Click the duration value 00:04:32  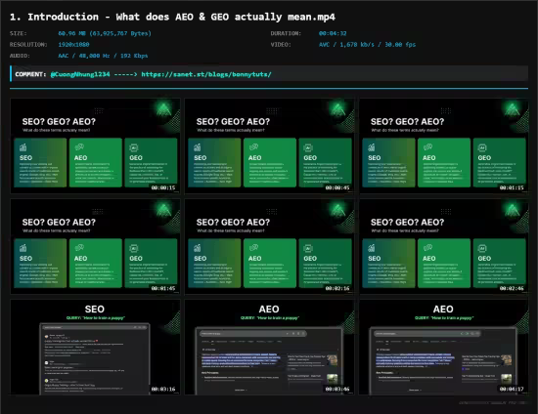coord(333,33)
